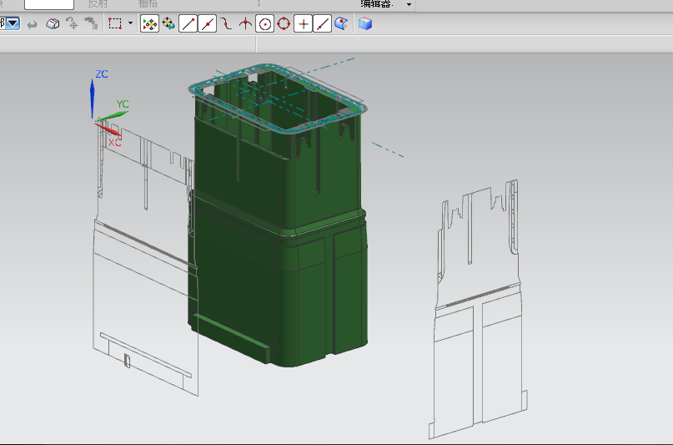Expand the blue combo box at far left
Viewport: 673px width, 445px height.
coord(13,24)
